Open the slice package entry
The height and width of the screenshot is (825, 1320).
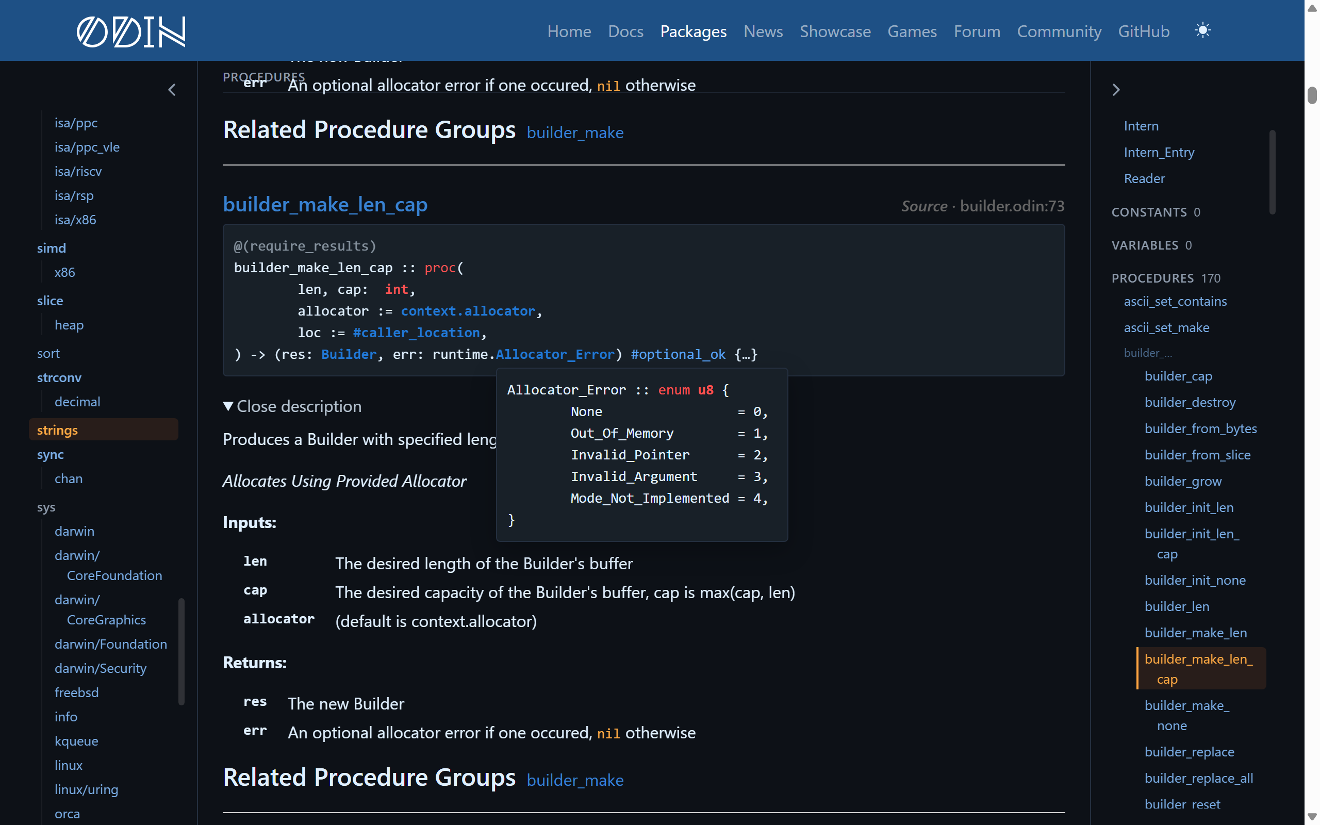(x=50, y=300)
